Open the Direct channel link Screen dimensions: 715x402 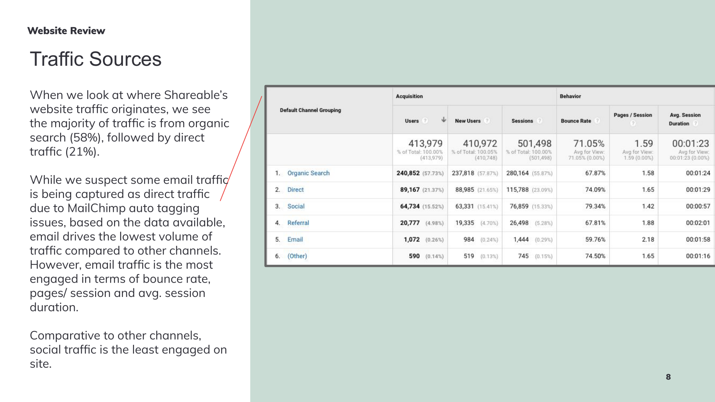pyautogui.click(x=295, y=190)
